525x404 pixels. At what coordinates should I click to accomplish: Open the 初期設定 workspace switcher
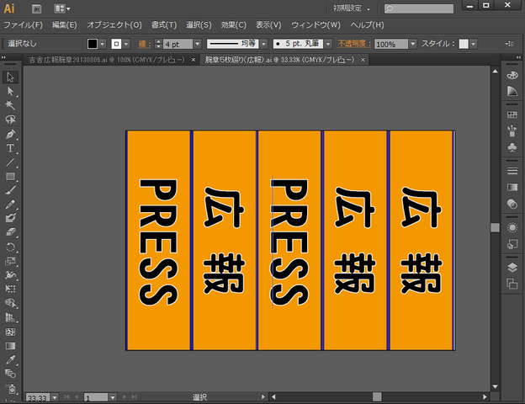pyautogui.click(x=352, y=8)
